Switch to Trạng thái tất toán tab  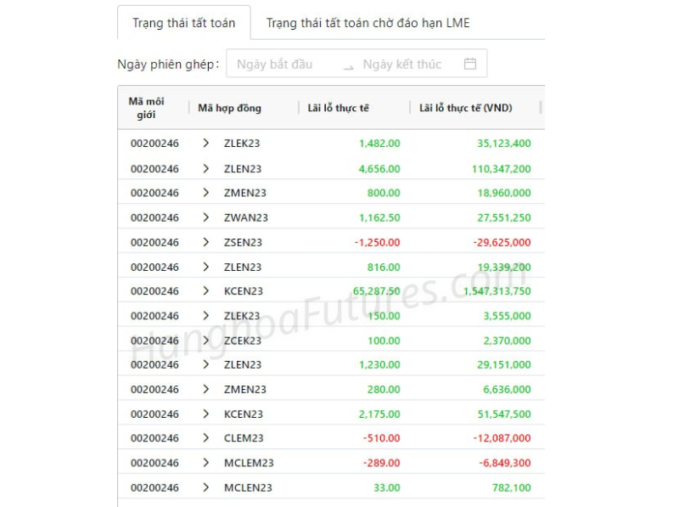coord(183,23)
